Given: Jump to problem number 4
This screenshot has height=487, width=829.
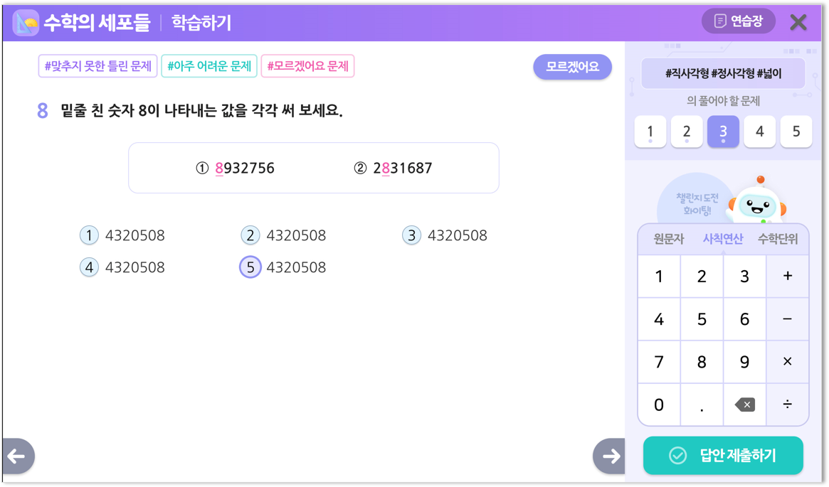Looking at the screenshot, I should point(759,132).
